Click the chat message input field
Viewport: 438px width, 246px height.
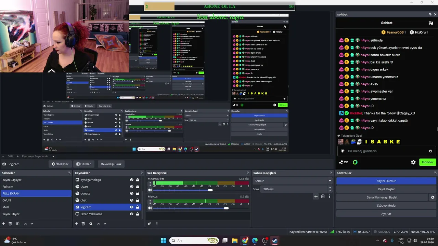pyautogui.click(x=387, y=151)
